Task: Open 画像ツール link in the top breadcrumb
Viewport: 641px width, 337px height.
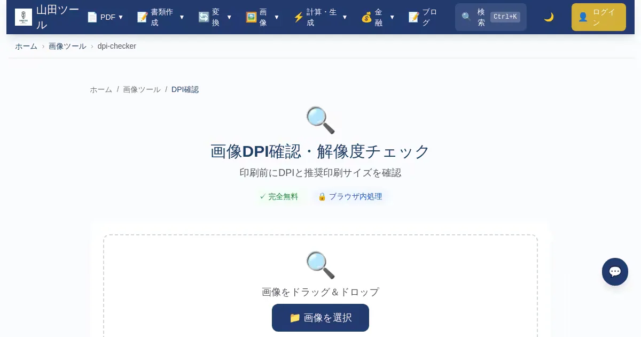Action: pyautogui.click(x=67, y=46)
